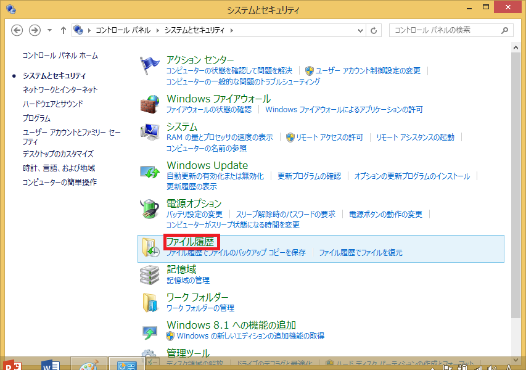Screen dimensions: 526x370
Task: Select 時計、言語、および地域 in sidebar
Action: coord(59,168)
